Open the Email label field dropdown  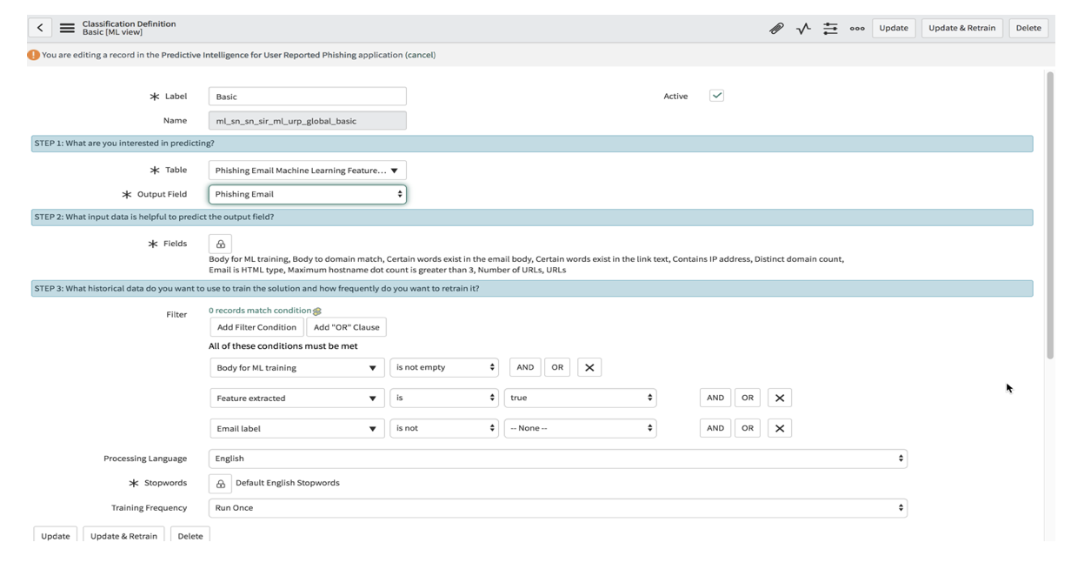296,429
